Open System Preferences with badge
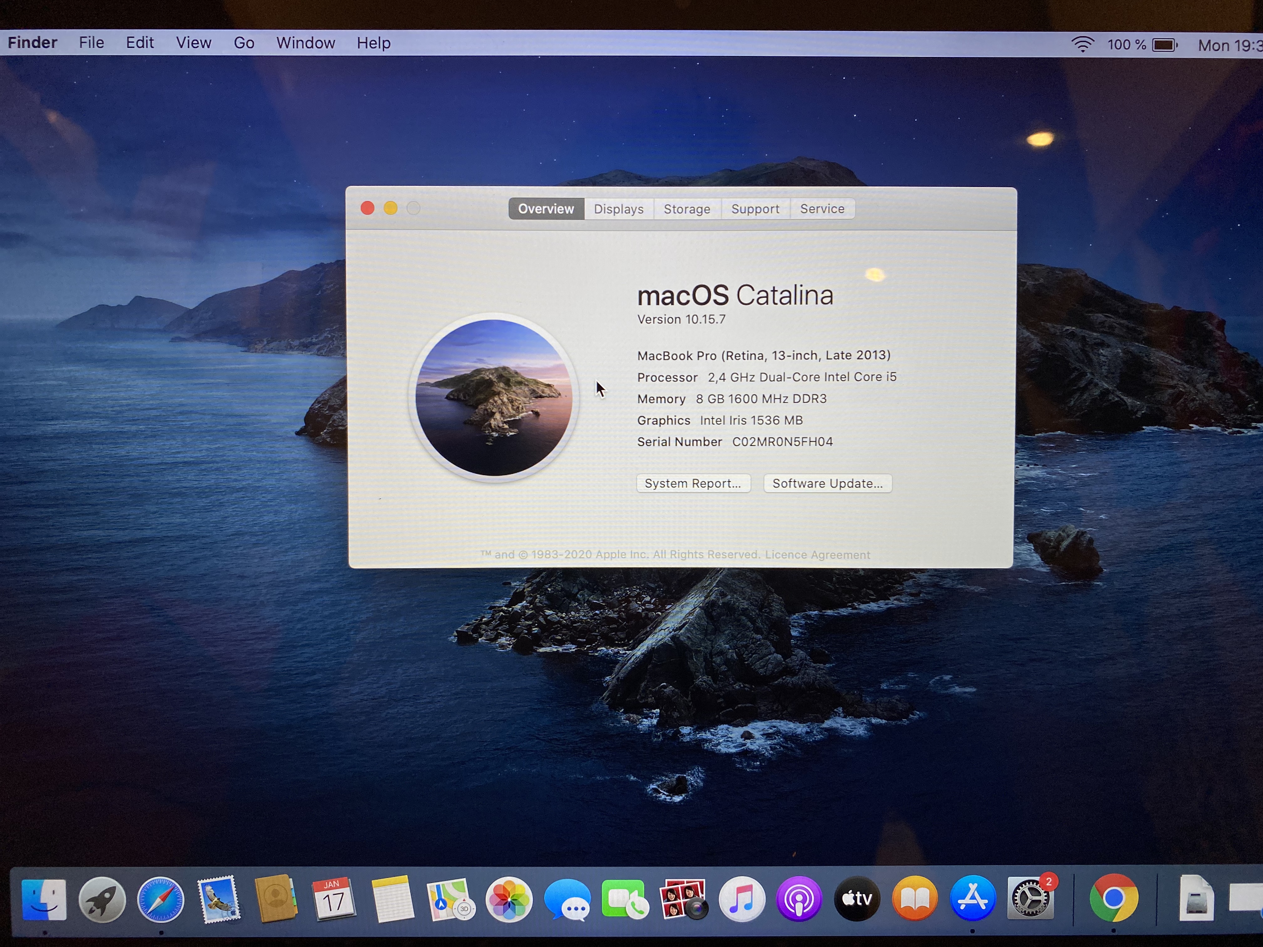The image size is (1263, 947). point(1030,898)
